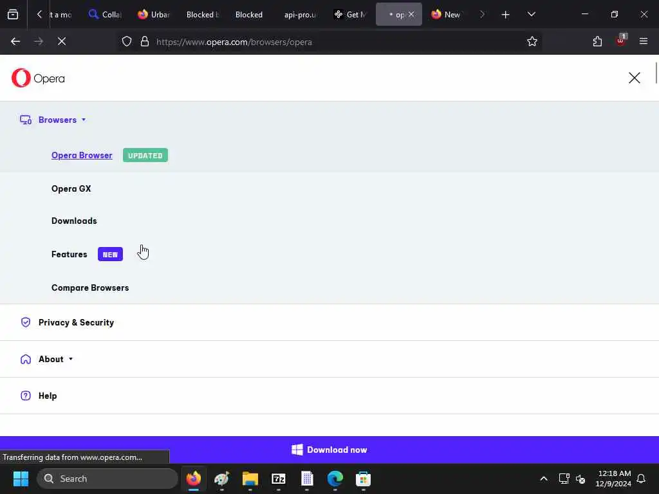Click the taskbar Search box
The height and width of the screenshot is (494, 659).
pyautogui.click(x=107, y=479)
